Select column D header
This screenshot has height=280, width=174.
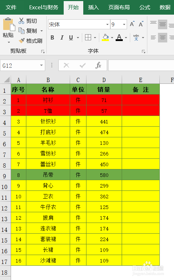104,80
